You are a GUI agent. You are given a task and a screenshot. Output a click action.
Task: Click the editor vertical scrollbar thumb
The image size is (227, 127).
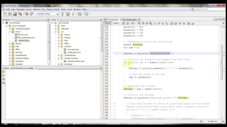221,62
